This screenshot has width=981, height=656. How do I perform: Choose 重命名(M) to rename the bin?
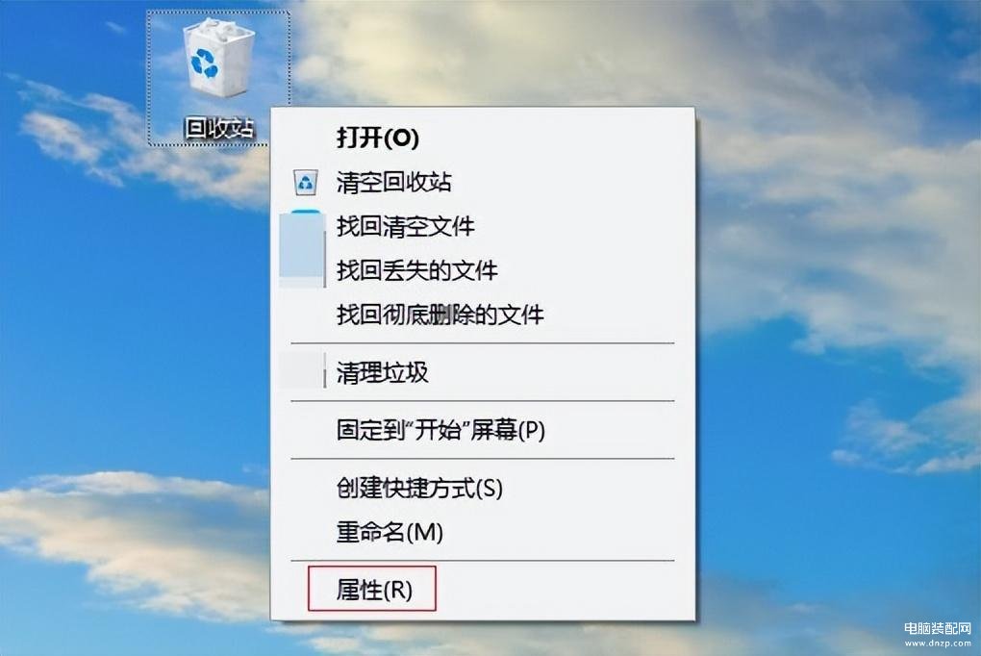(x=390, y=532)
